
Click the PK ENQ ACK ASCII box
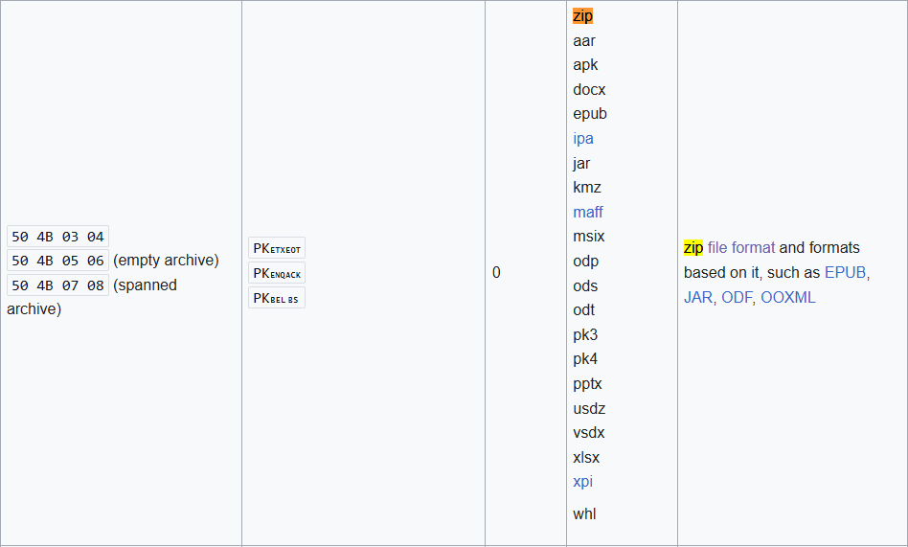pyautogui.click(x=277, y=273)
